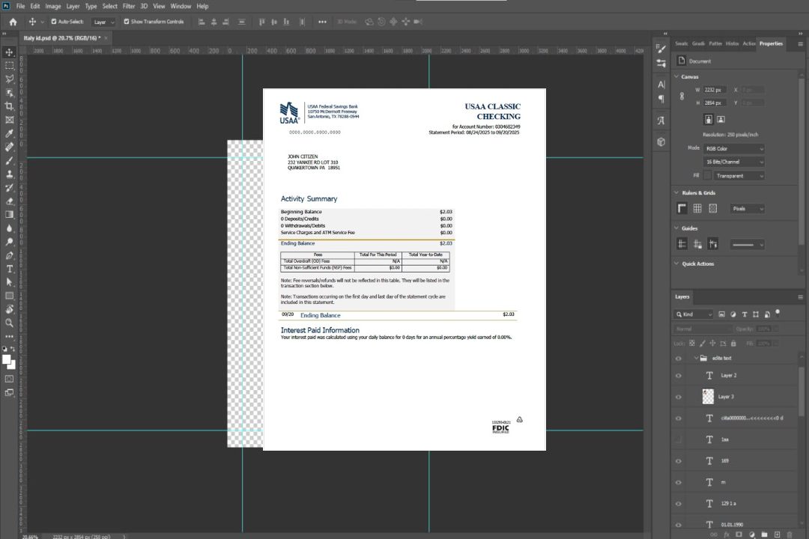The width and height of the screenshot is (809, 539).
Task: Toggle the Auto-Select checkbox
Action: point(54,22)
